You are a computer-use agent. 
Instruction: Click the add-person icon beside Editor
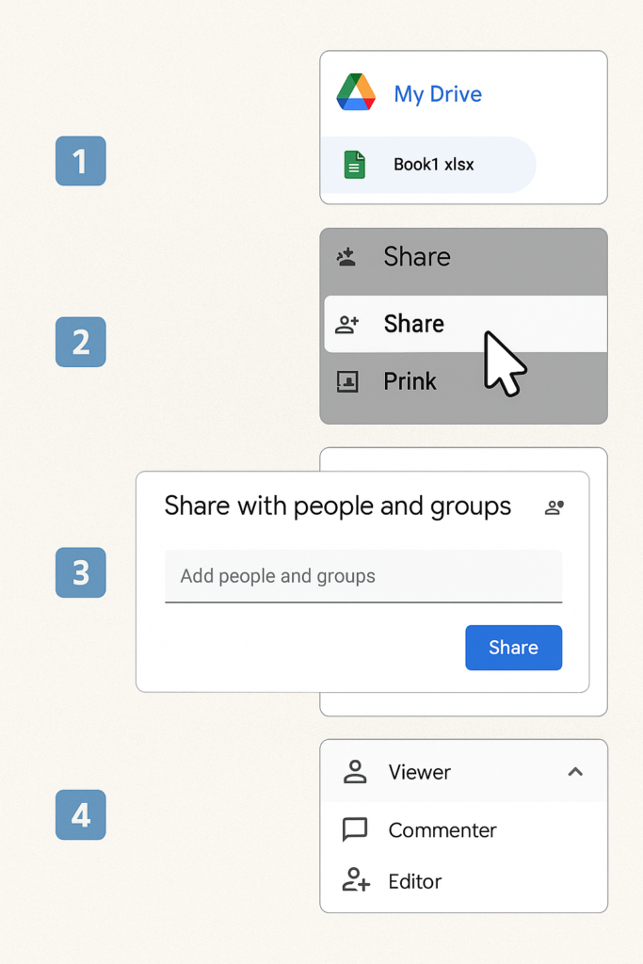355,881
